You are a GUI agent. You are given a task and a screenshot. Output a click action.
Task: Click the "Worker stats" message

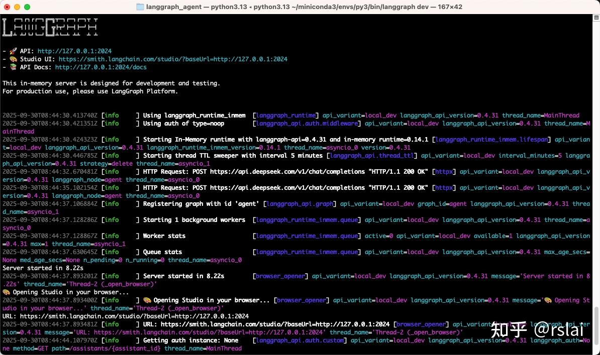[x=164, y=235]
